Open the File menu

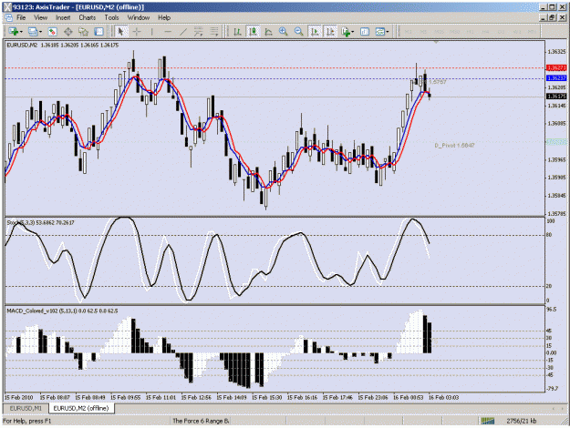pos(21,17)
